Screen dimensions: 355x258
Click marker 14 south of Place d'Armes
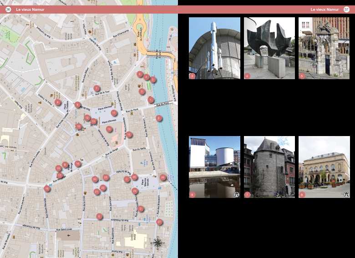coord(109,129)
